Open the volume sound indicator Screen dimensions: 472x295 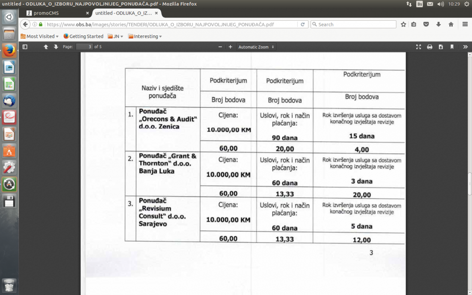[441, 4]
